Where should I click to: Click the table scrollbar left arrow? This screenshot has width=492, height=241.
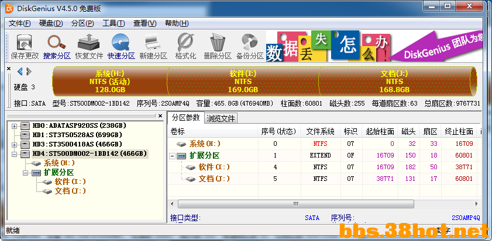tap(172, 204)
